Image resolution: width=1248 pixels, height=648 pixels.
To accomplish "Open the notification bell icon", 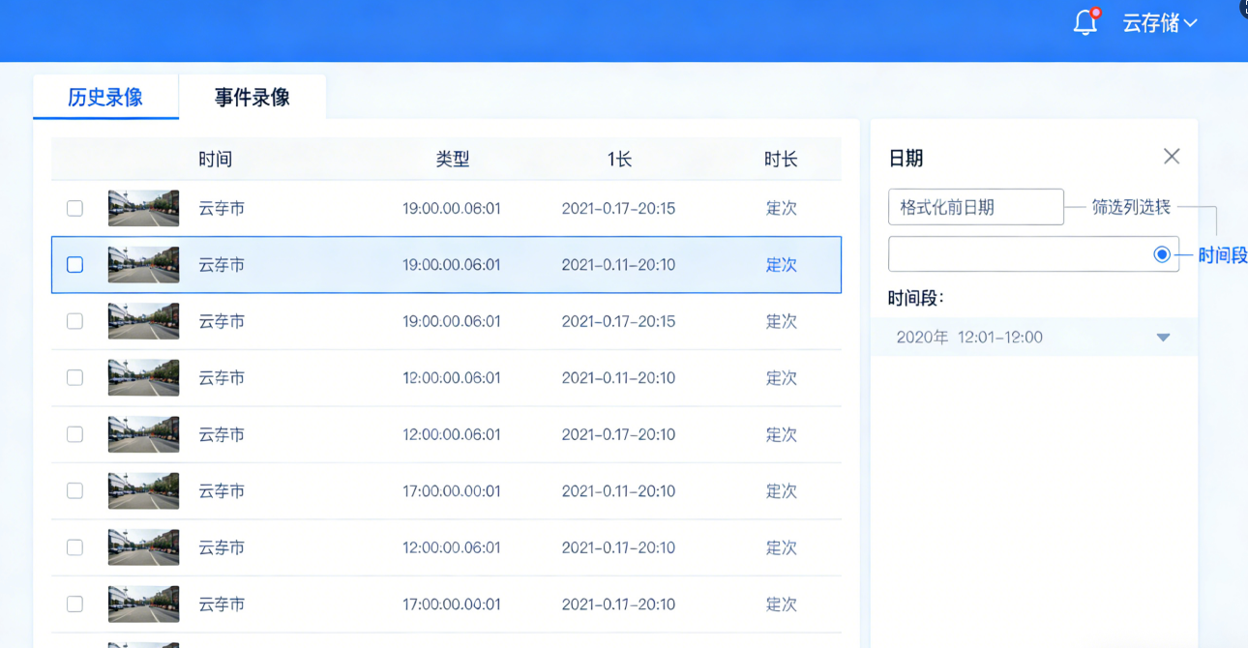I will pyautogui.click(x=1085, y=23).
